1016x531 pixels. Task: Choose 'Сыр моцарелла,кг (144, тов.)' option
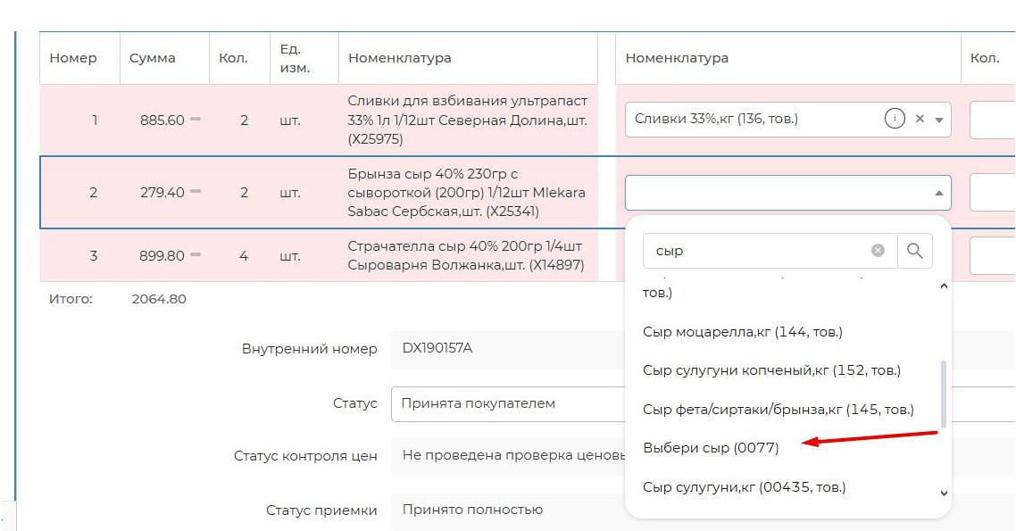click(x=742, y=331)
